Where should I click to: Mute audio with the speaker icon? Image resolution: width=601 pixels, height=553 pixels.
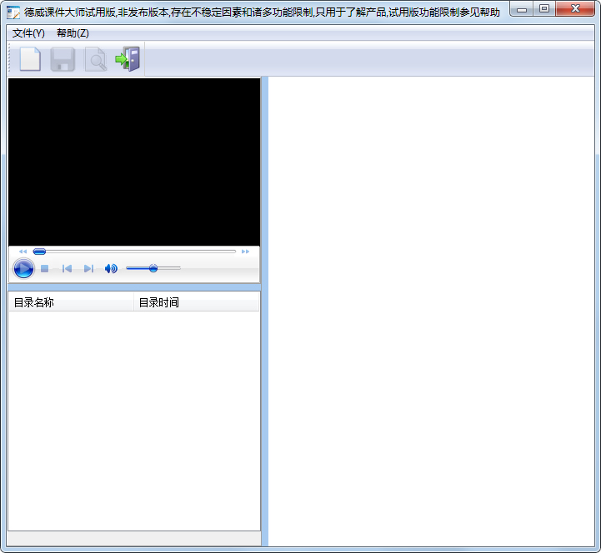111,269
